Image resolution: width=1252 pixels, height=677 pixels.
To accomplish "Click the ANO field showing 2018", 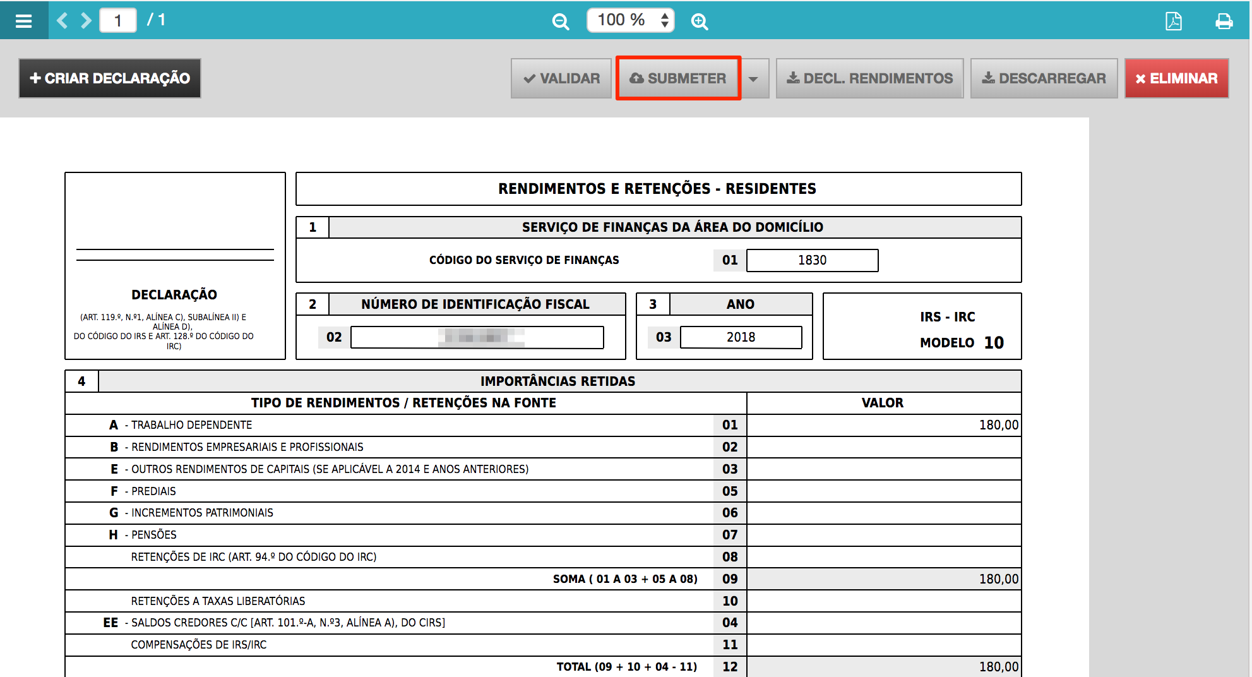I will coord(740,337).
